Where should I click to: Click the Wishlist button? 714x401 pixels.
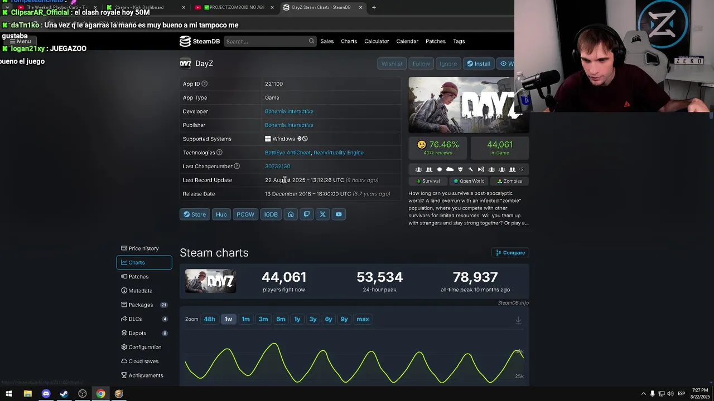[392, 63]
